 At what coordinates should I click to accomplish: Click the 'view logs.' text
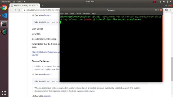click(x=36, y=34)
